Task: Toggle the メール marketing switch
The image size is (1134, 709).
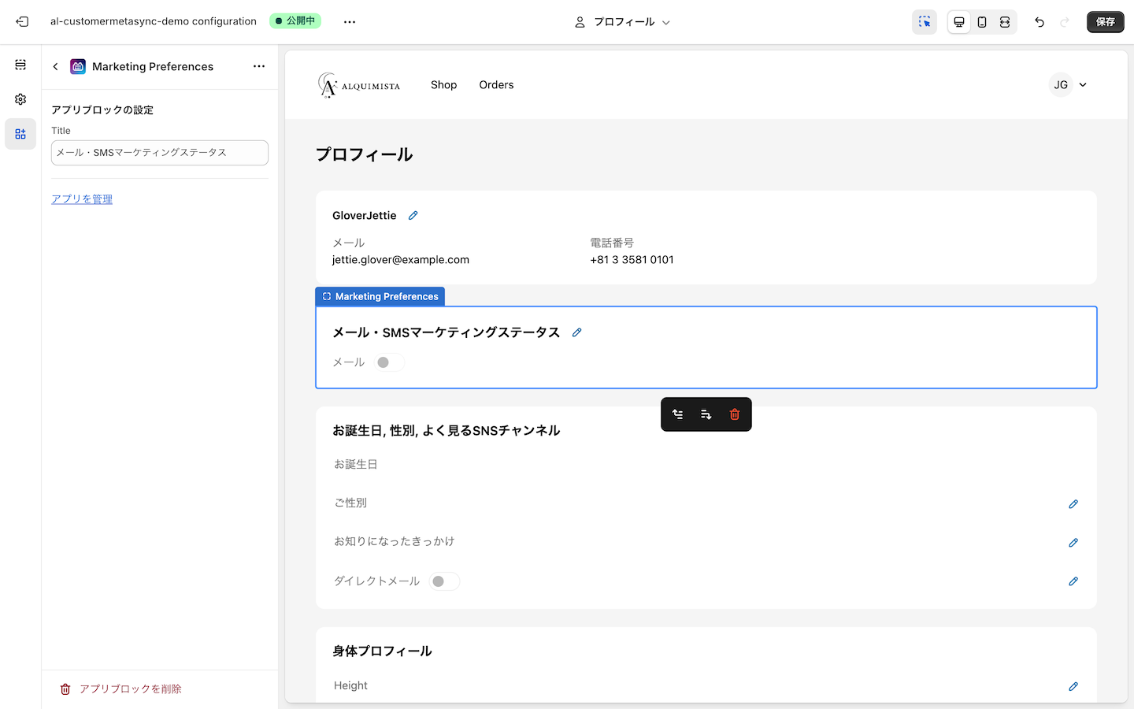Action: (x=390, y=362)
